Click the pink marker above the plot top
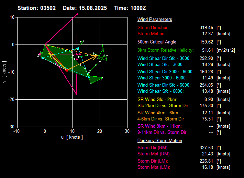The width and height of the screenshot is (244, 178). 77,14
